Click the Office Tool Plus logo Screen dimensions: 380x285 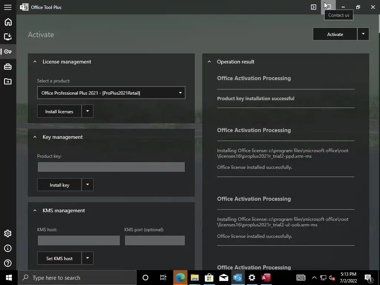24,7
